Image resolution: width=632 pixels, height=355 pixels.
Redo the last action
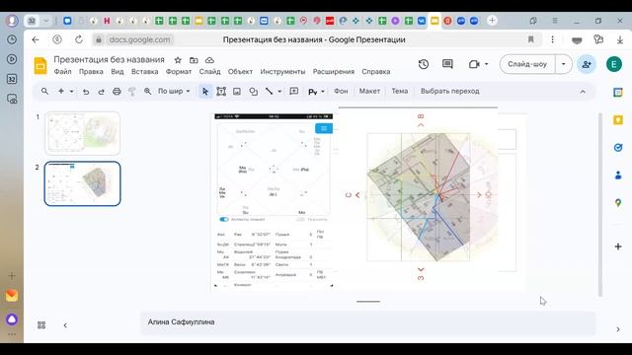tap(101, 92)
